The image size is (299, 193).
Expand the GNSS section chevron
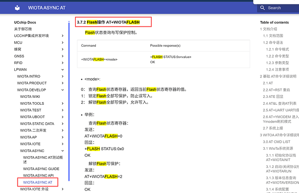62,56
